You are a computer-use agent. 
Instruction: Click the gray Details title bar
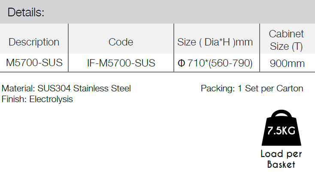157,12
